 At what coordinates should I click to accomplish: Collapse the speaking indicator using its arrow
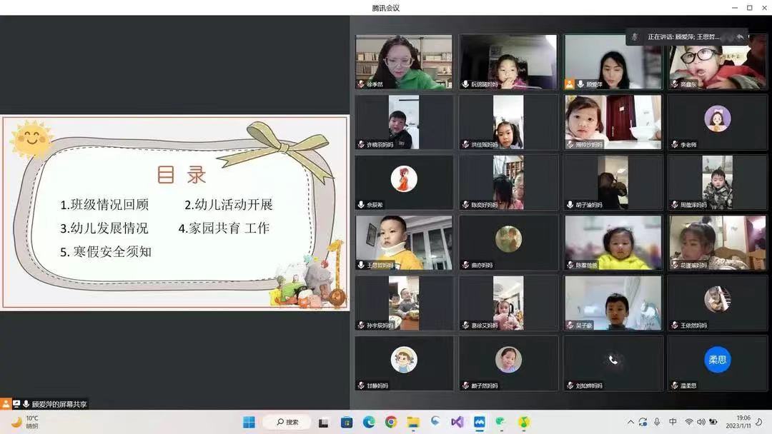coord(740,37)
